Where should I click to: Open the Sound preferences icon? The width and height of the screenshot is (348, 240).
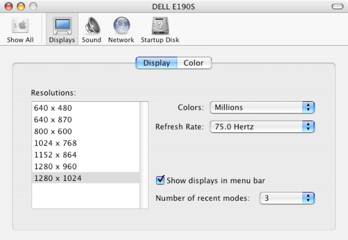tap(91, 30)
